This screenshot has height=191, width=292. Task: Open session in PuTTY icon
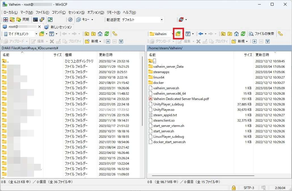42,20
